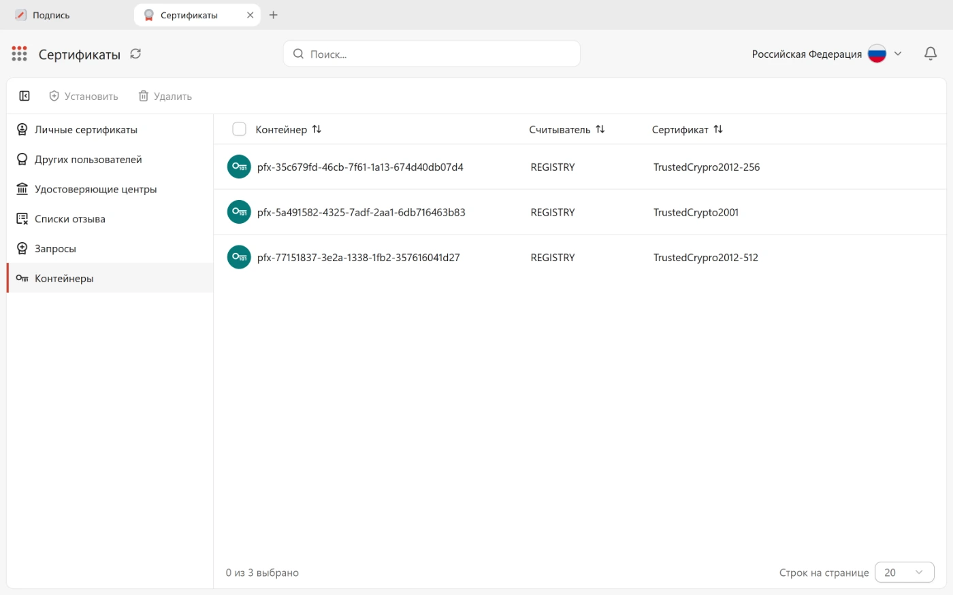Image resolution: width=953 pixels, height=595 pixels.
Task: Open Запросы section
Action: [x=110, y=249]
